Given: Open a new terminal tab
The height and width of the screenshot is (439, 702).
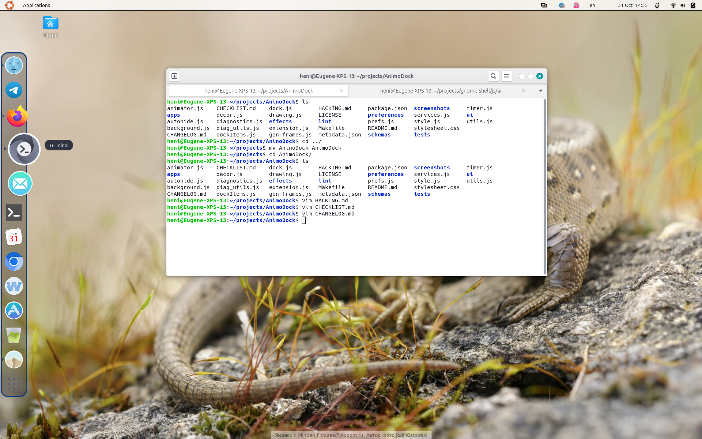Looking at the screenshot, I should tap(174, 76).
